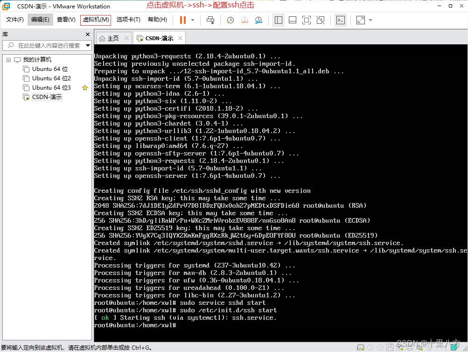This screenshot has width=468, height=352.
Task: Open the snapshot manager
Action: tap(258, 20)
